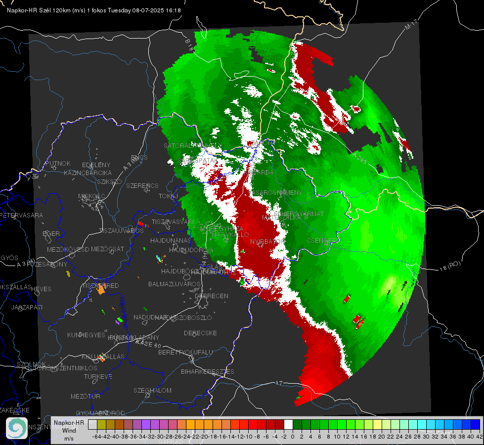Click the JASZAPATI city label

[x=27, y=307]
